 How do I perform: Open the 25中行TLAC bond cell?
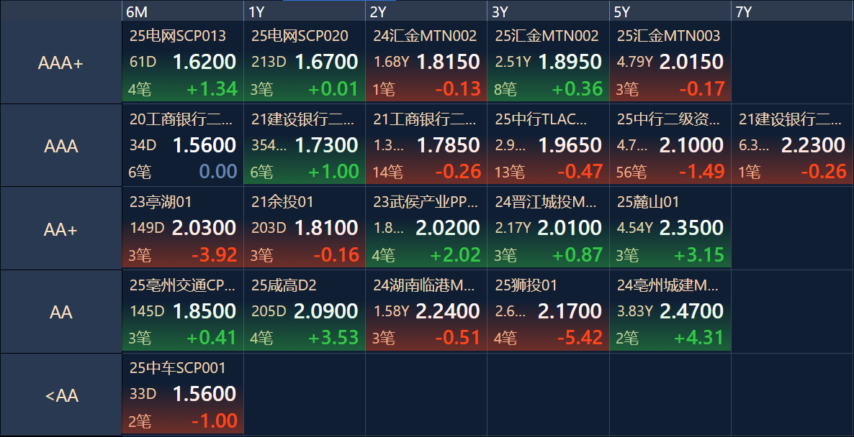[x=549, y=145]
